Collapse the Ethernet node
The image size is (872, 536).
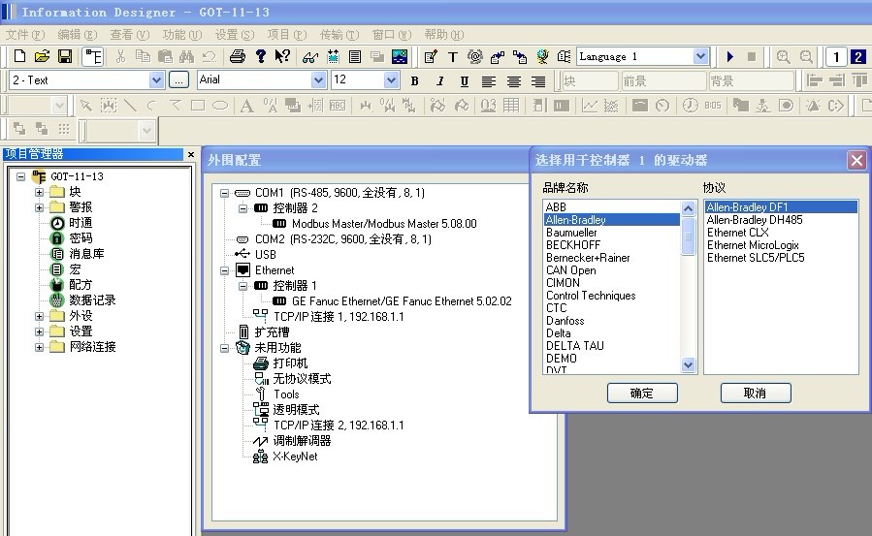[x=224, y=271]
